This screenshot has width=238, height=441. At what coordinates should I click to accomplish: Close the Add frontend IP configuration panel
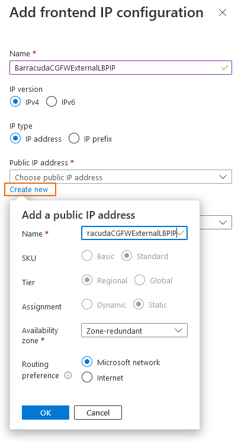[223, 12]
